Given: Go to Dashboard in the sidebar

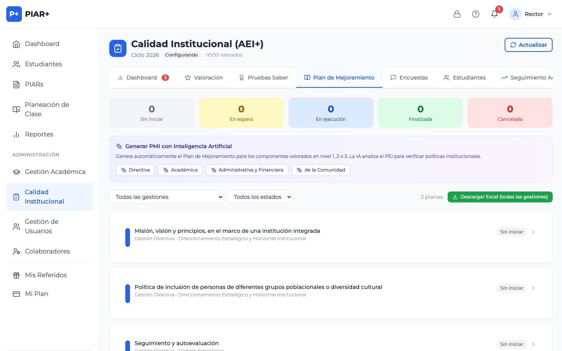Looking at the screenshot, I should coord(50,44).
